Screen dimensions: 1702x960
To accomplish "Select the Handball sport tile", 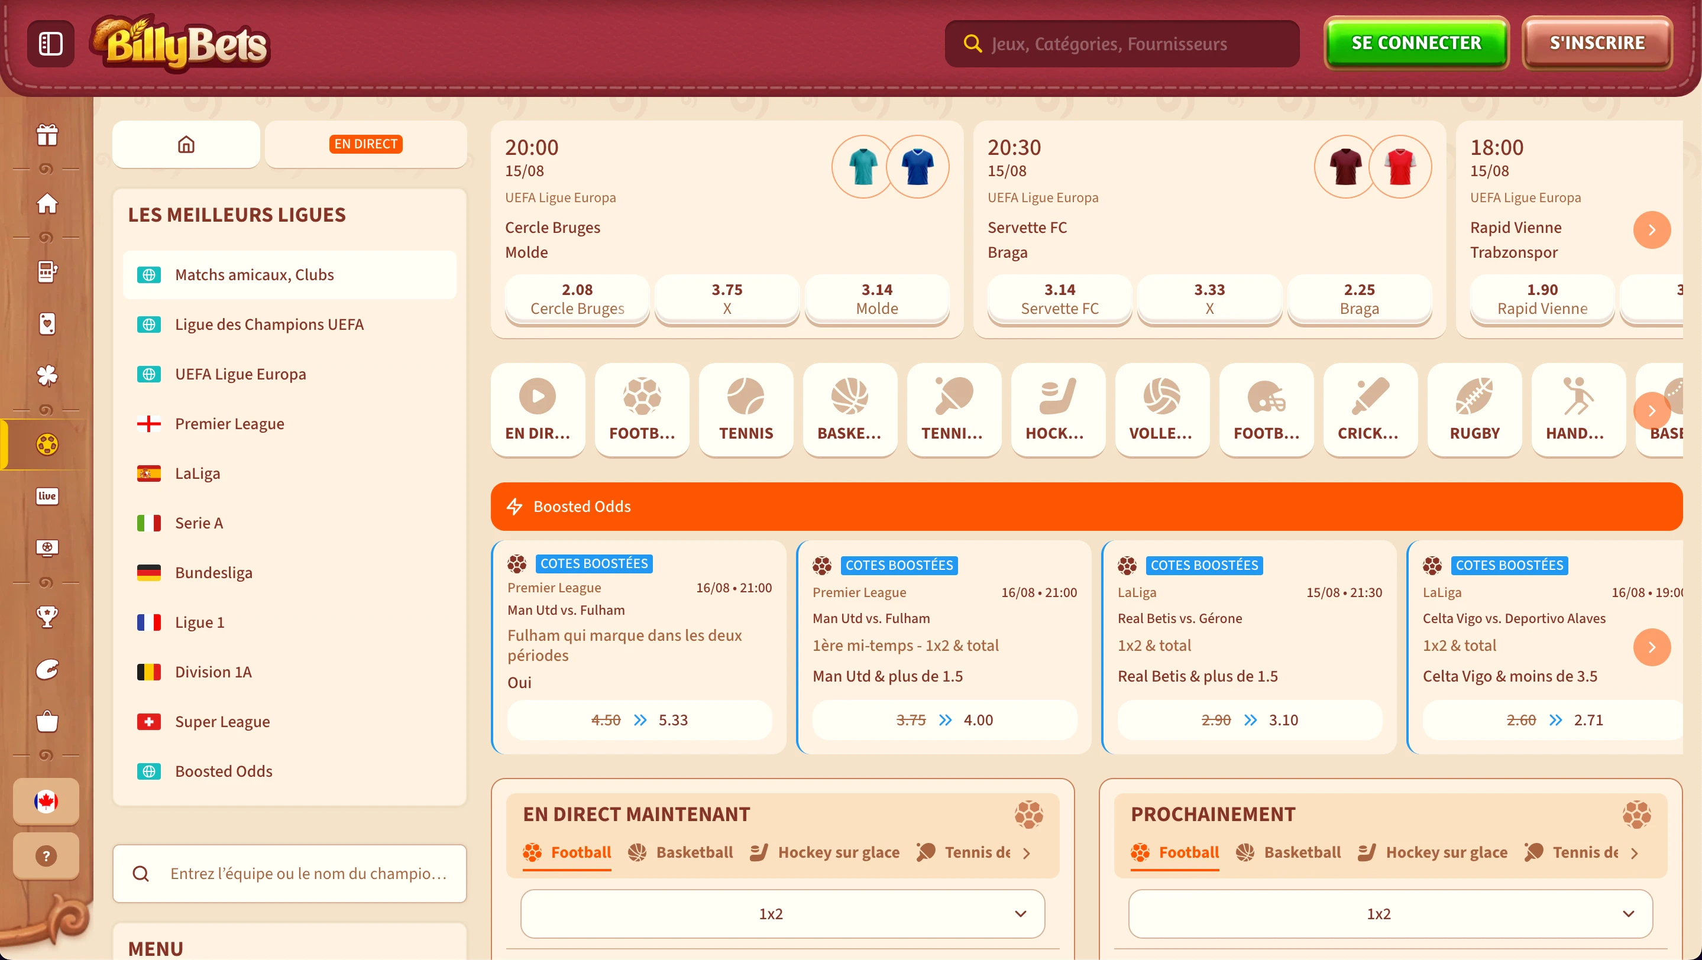I will tap(1578, 409).
